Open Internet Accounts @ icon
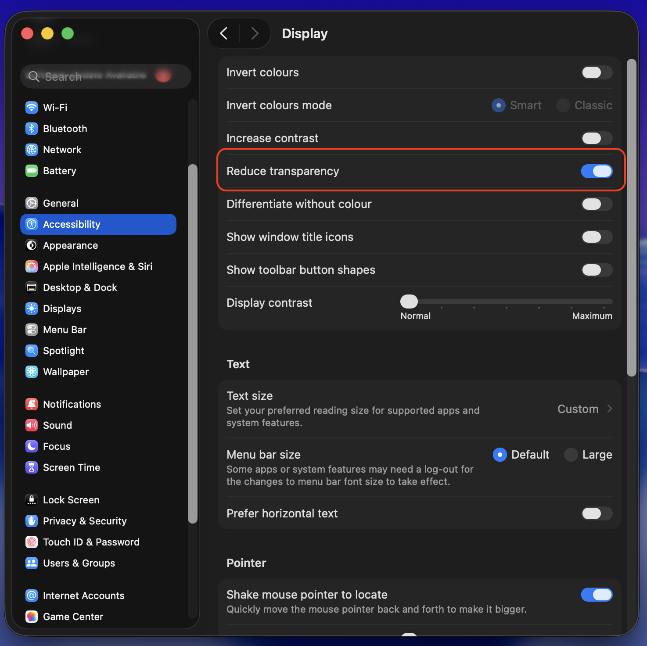The height and width of the screenshot is (646, 647). pyautogui.click(x=32, y=596)
